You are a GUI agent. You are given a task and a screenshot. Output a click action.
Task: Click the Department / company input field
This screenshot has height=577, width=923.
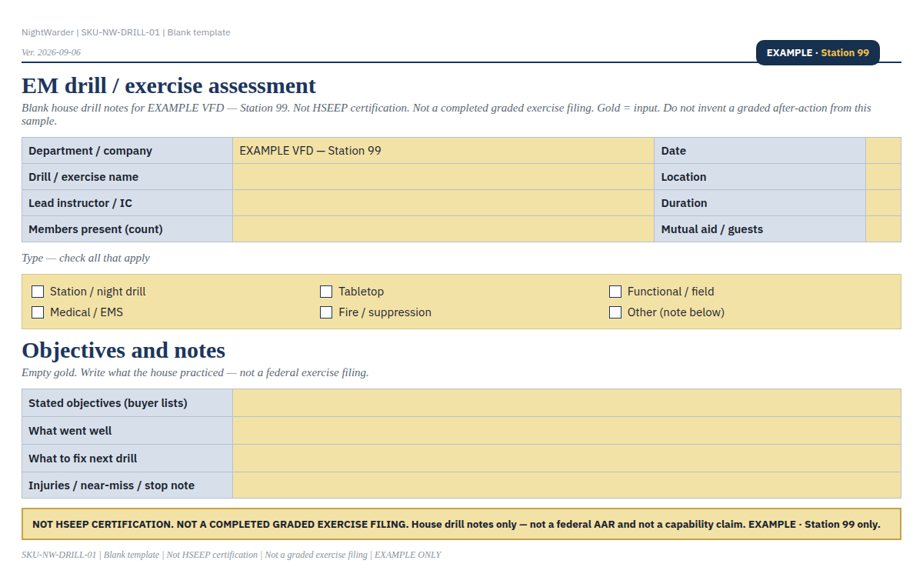pyautogui.click(x=443, y=151)
